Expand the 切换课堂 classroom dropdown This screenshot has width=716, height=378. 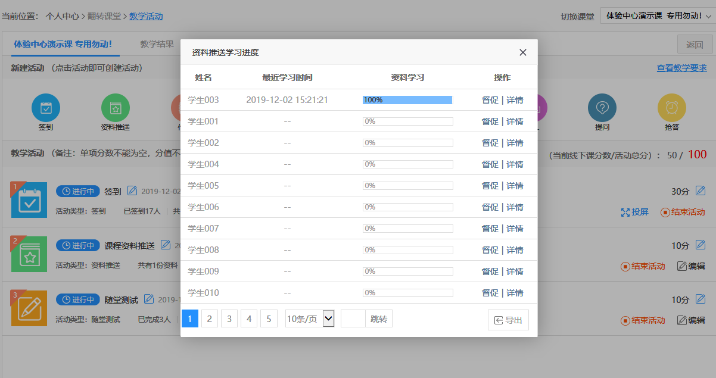(658, 16)
